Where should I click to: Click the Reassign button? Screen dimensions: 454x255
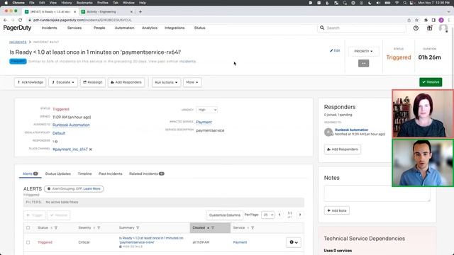pos(93,82)
